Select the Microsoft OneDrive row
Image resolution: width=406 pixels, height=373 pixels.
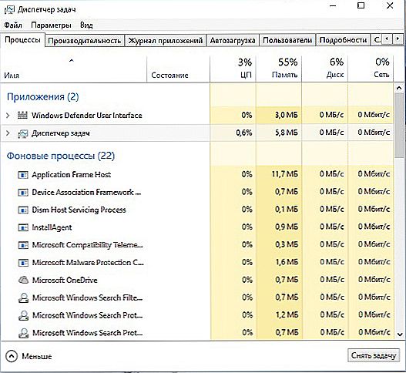click(196, 280)
